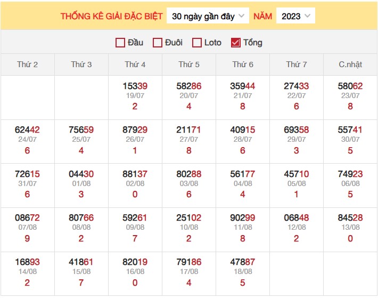The width and height of the screenshot is (378, 298).
Task: Click the Thứ 7 column header
Action: point(297,65)
